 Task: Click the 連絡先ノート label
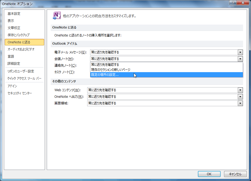pyautogui.click(x=66, y=66)
